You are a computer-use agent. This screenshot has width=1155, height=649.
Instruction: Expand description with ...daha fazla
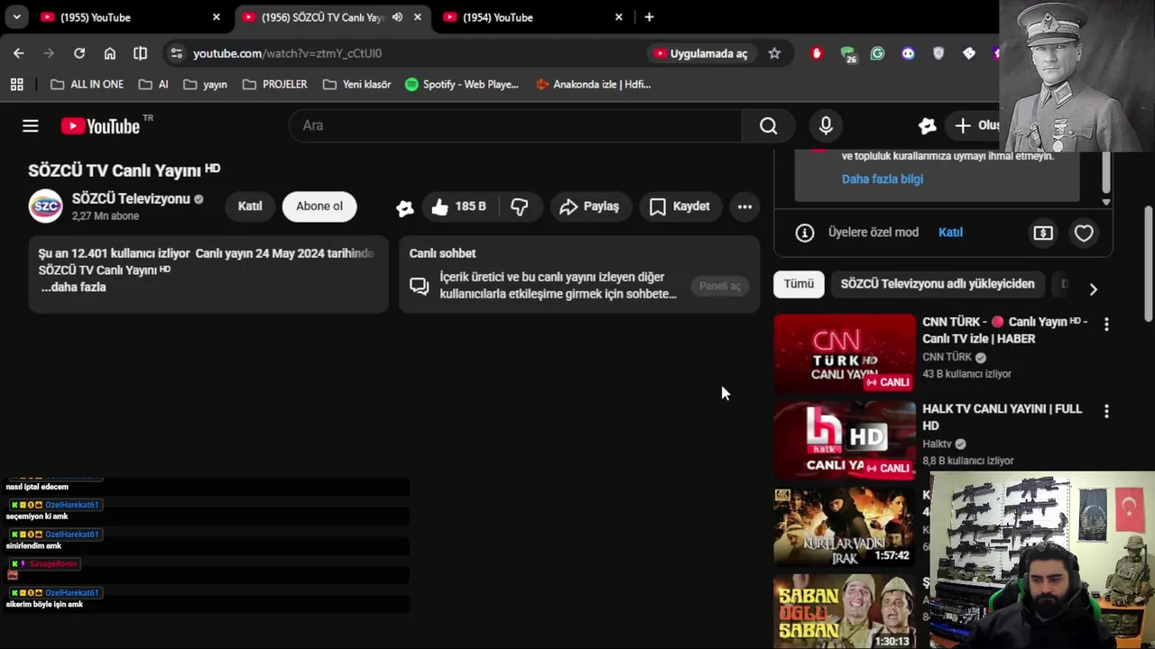click(73, 287)
